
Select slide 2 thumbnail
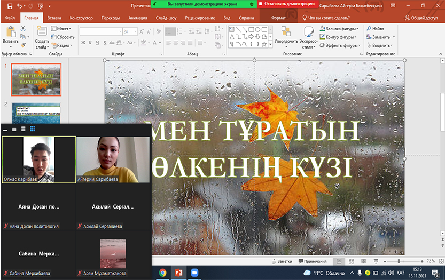36,112
